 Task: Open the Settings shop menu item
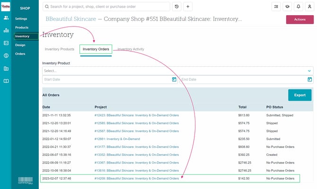(21, 18)
